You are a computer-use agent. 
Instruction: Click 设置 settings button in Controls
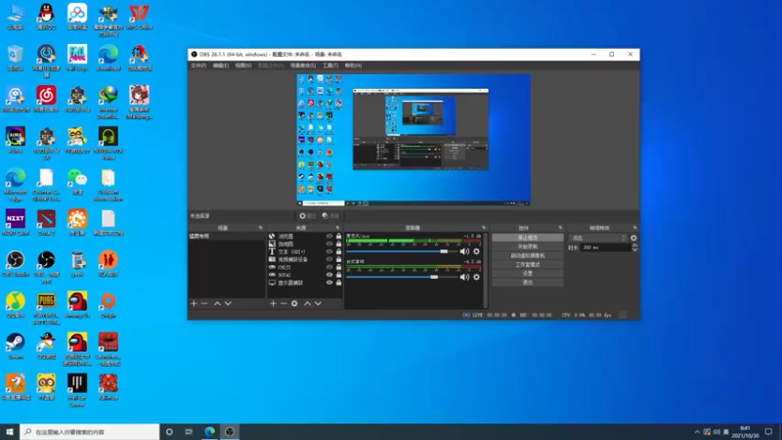(528, 274)
